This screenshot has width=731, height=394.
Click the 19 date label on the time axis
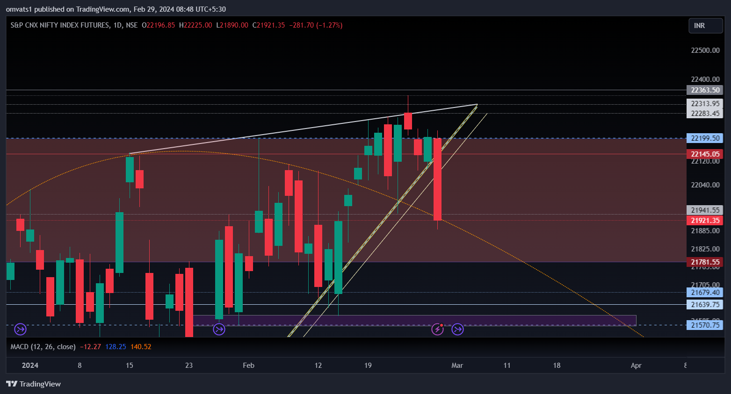[368, 365]
